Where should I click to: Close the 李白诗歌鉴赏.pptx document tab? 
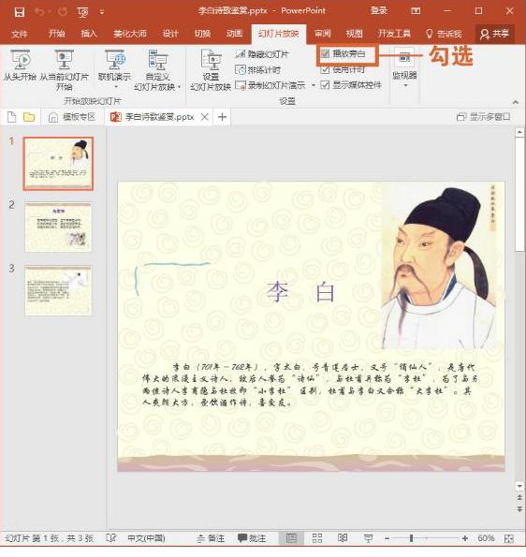pos(205,116)
